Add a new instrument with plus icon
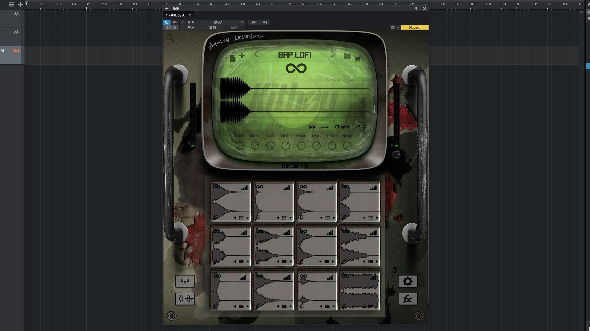 [x=167, y=9]
